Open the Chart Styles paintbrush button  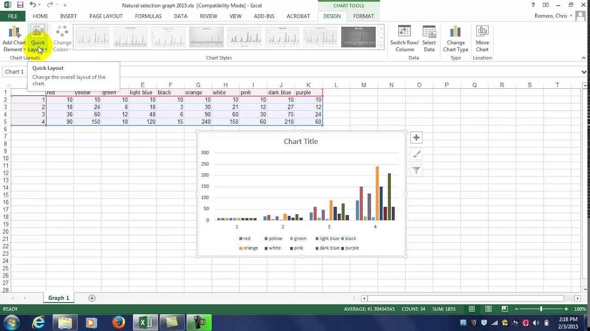(x=416, y=154)
